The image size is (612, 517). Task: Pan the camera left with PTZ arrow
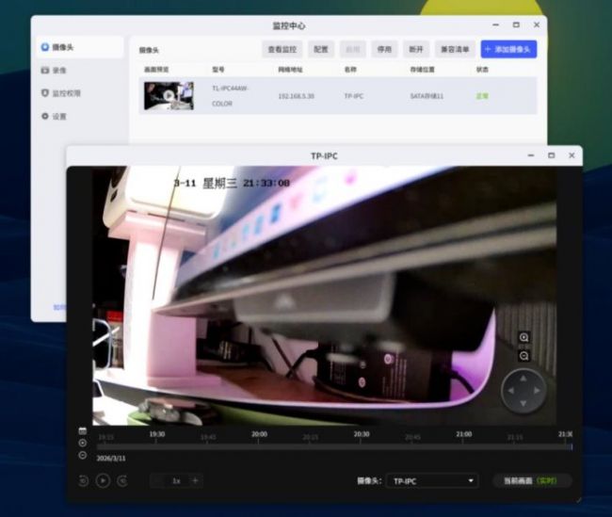pyautogui.click(x=509, y=389)
